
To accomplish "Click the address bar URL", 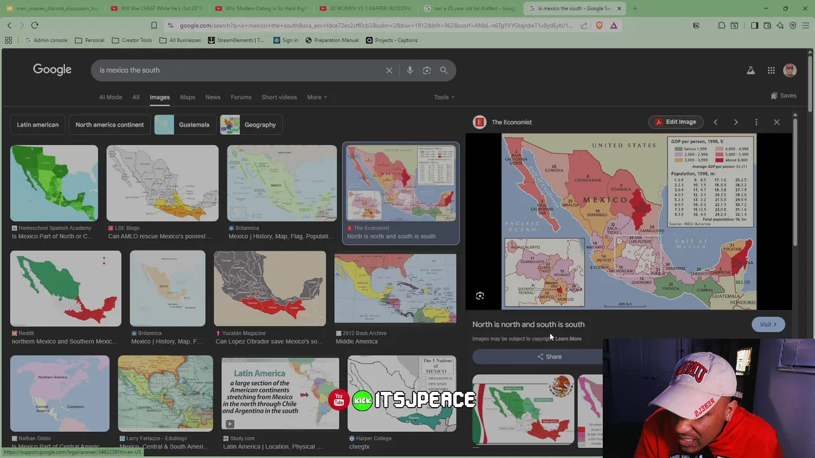I will [376, 25].
